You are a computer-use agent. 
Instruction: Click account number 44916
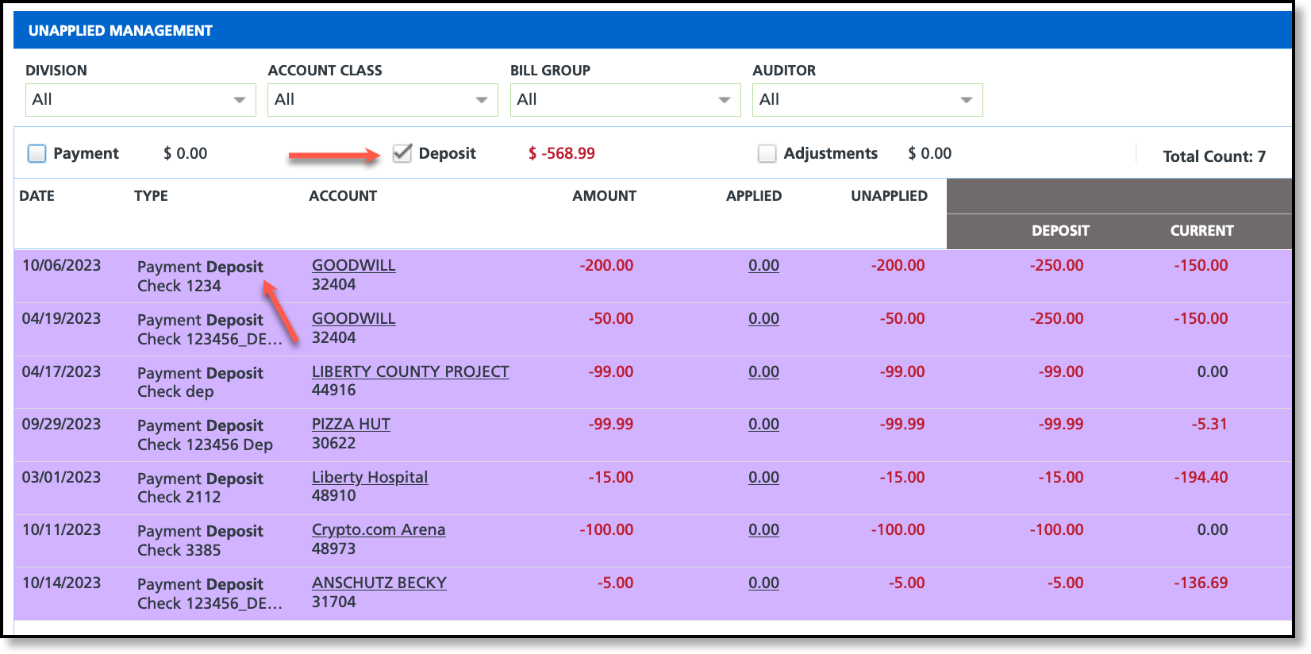click(334, 390)
